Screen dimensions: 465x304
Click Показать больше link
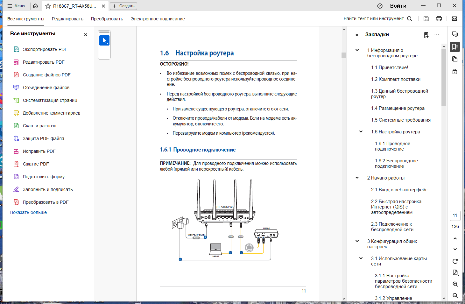coord(28,212)
